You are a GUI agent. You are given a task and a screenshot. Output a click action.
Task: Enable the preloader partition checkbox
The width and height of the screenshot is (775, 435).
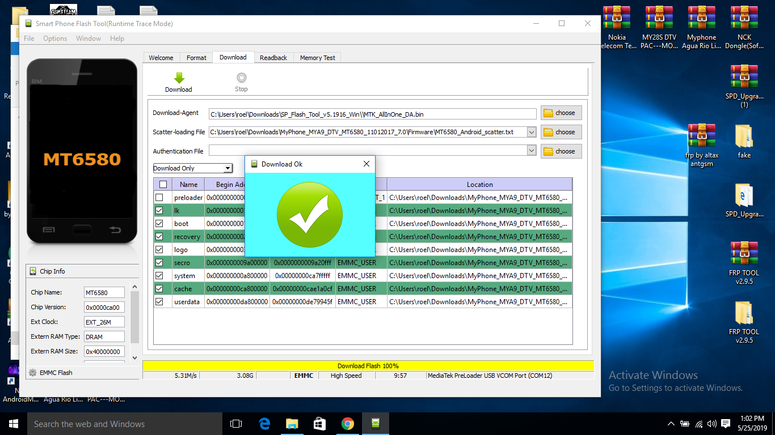(159, 197)
